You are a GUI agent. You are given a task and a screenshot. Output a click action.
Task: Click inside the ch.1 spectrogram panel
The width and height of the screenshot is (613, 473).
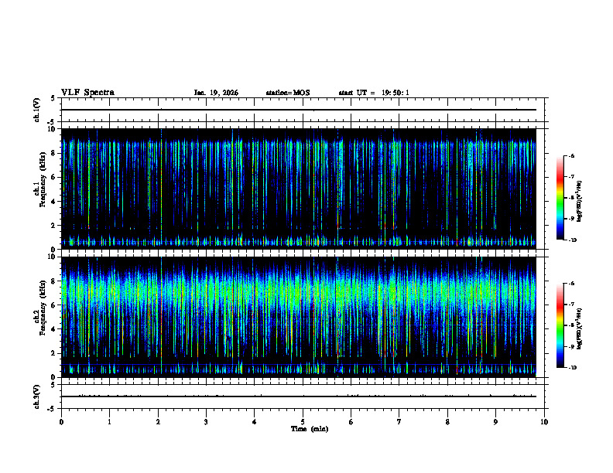[299, 189]
